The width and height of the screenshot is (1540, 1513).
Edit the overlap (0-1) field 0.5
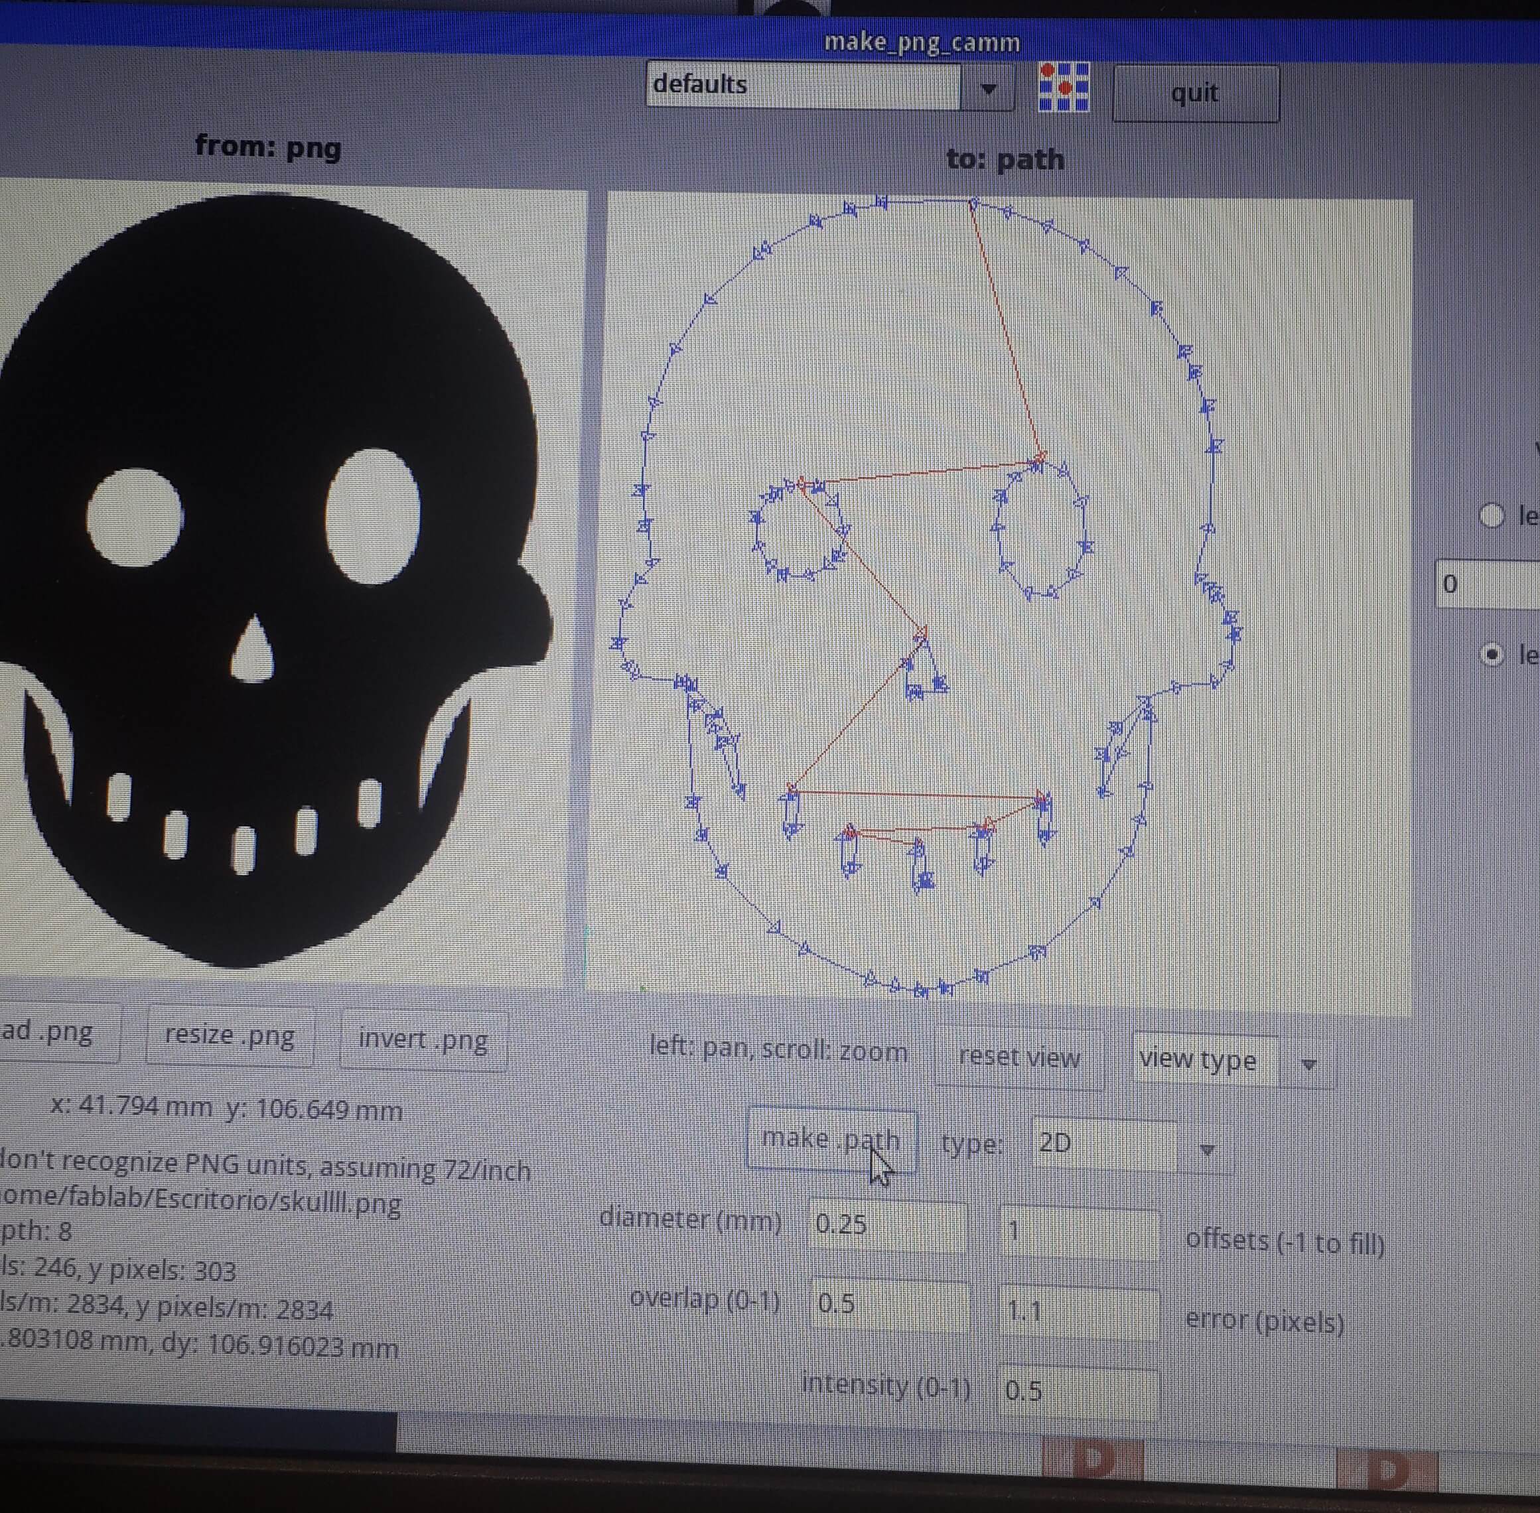tap(890, 1304)
